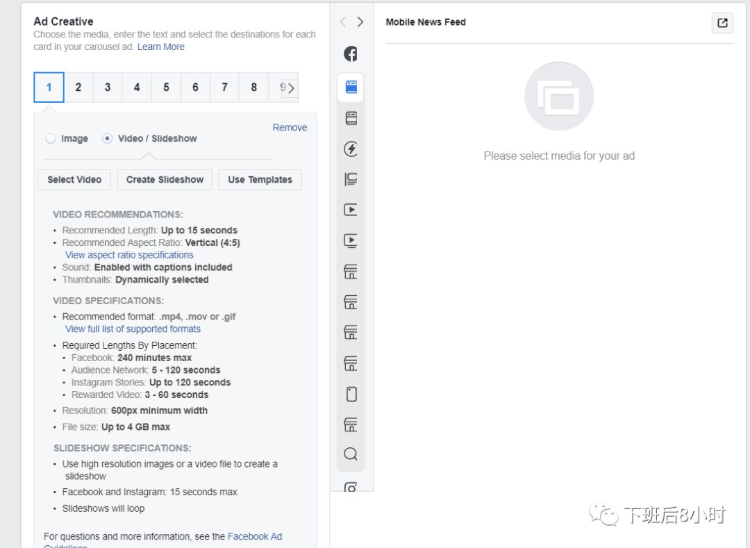Switch to carousel card 5
The height and width of the screenshot is (548, 750).
pyautogui.click(x=166, y=87)
